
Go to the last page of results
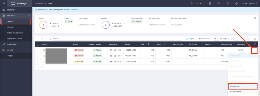coord(248,39)
